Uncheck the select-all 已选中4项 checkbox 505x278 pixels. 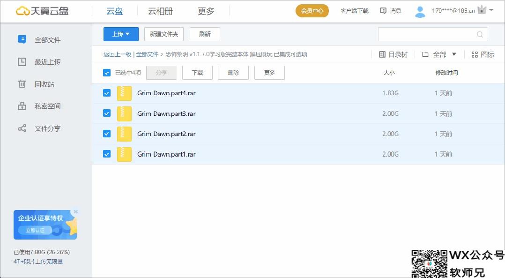pos(107,73)
